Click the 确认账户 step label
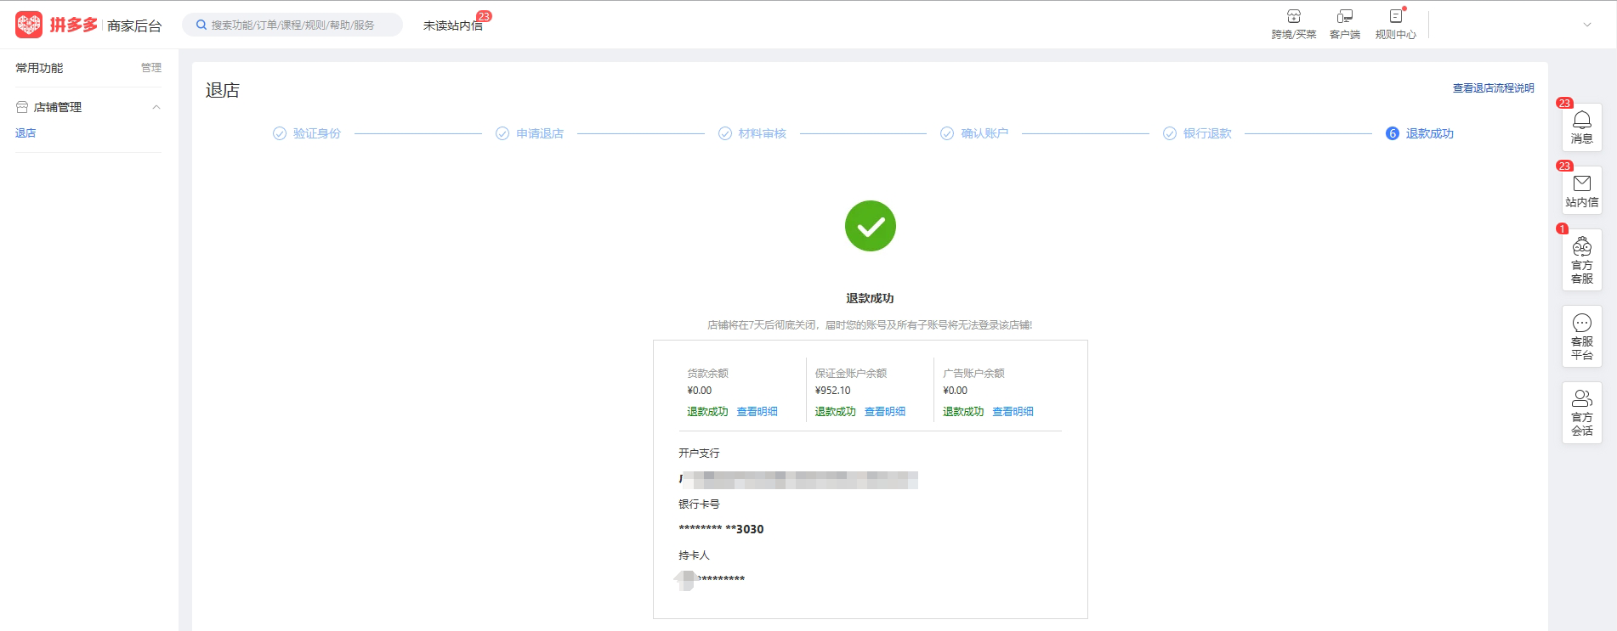 point(984,133)
